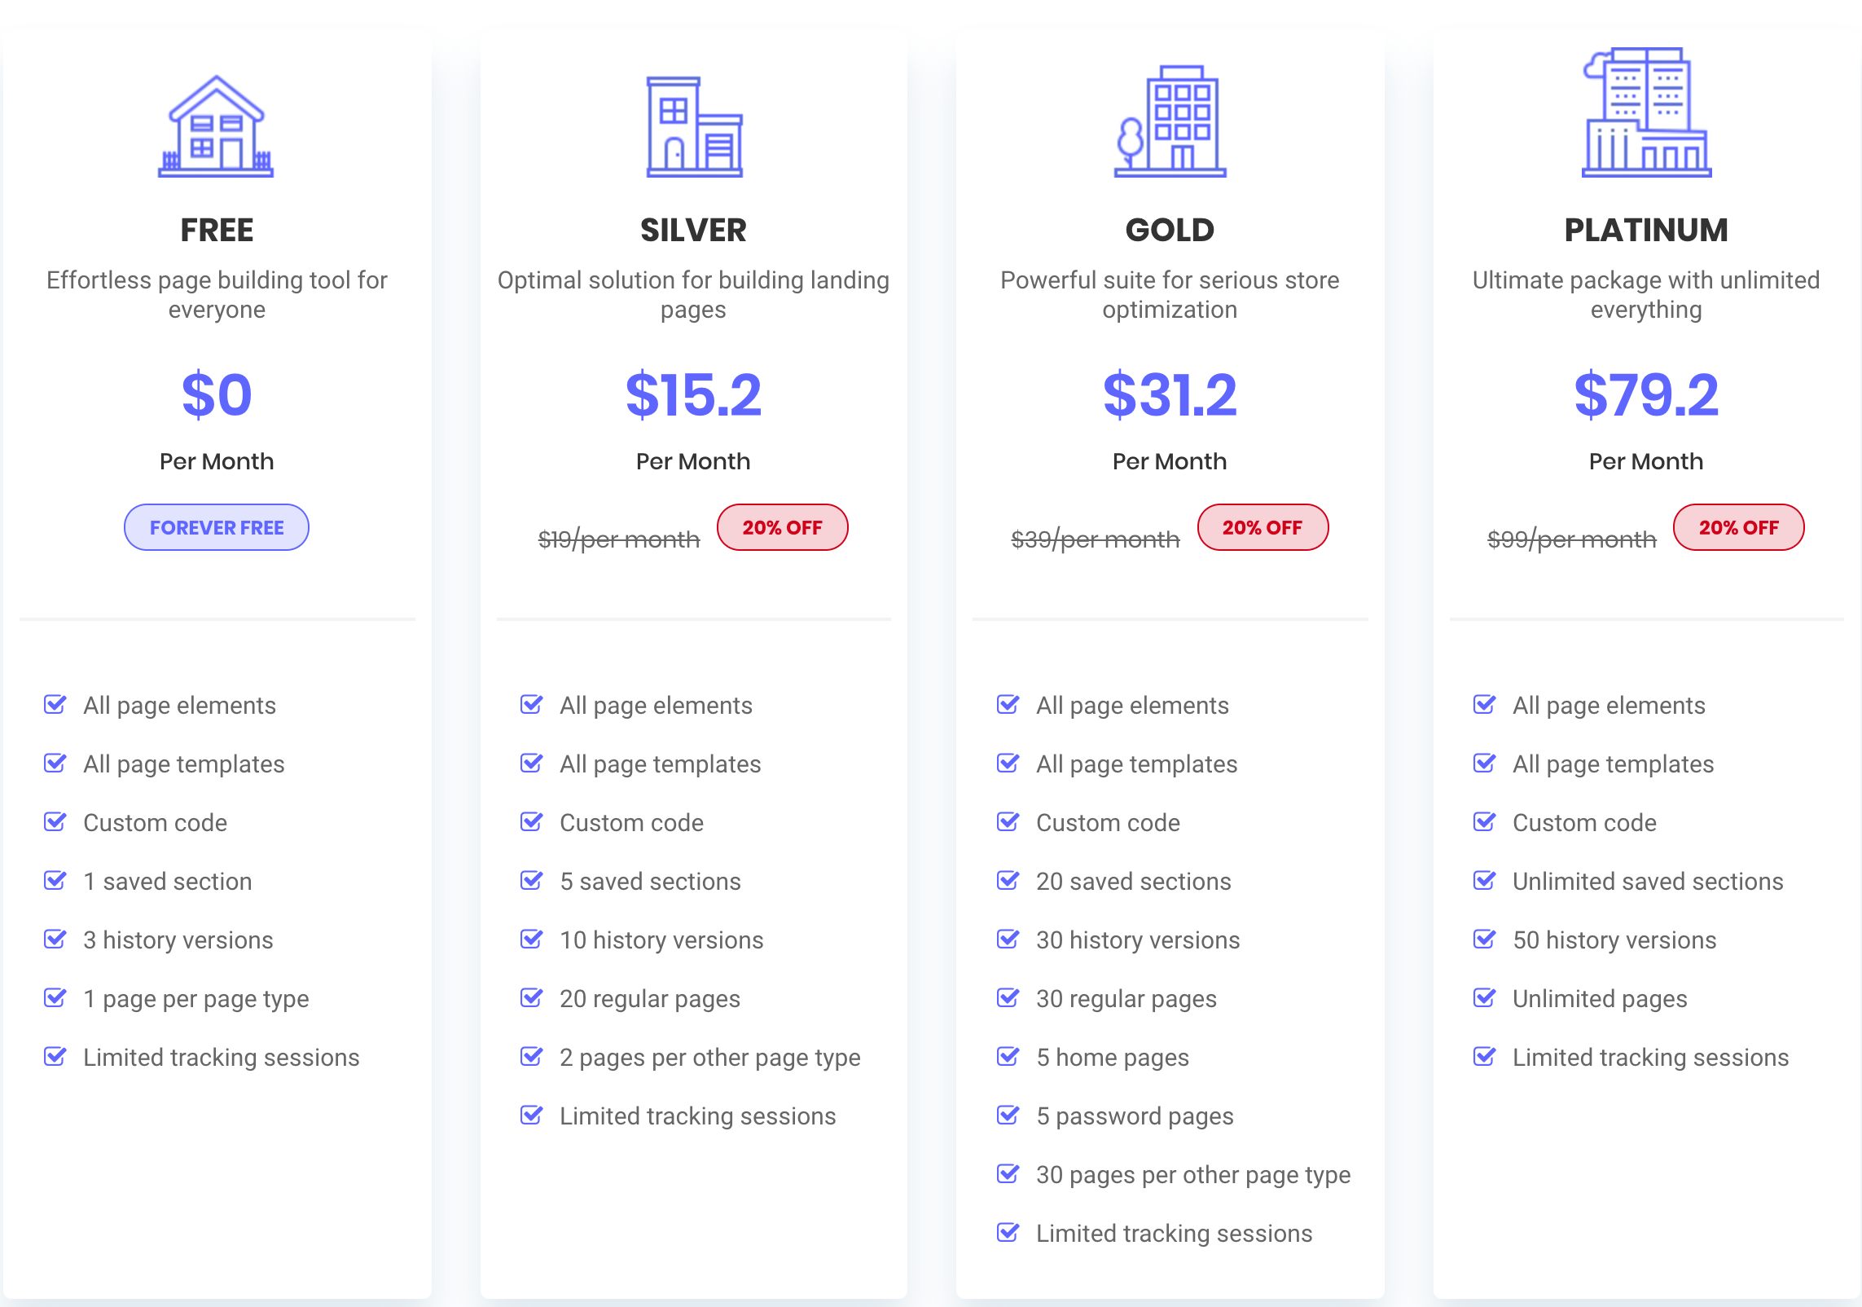The height and width of the screenshot is (1307, 1862).
Task: Click checkmark beside 1 saved section
Action: coord(55,880)
